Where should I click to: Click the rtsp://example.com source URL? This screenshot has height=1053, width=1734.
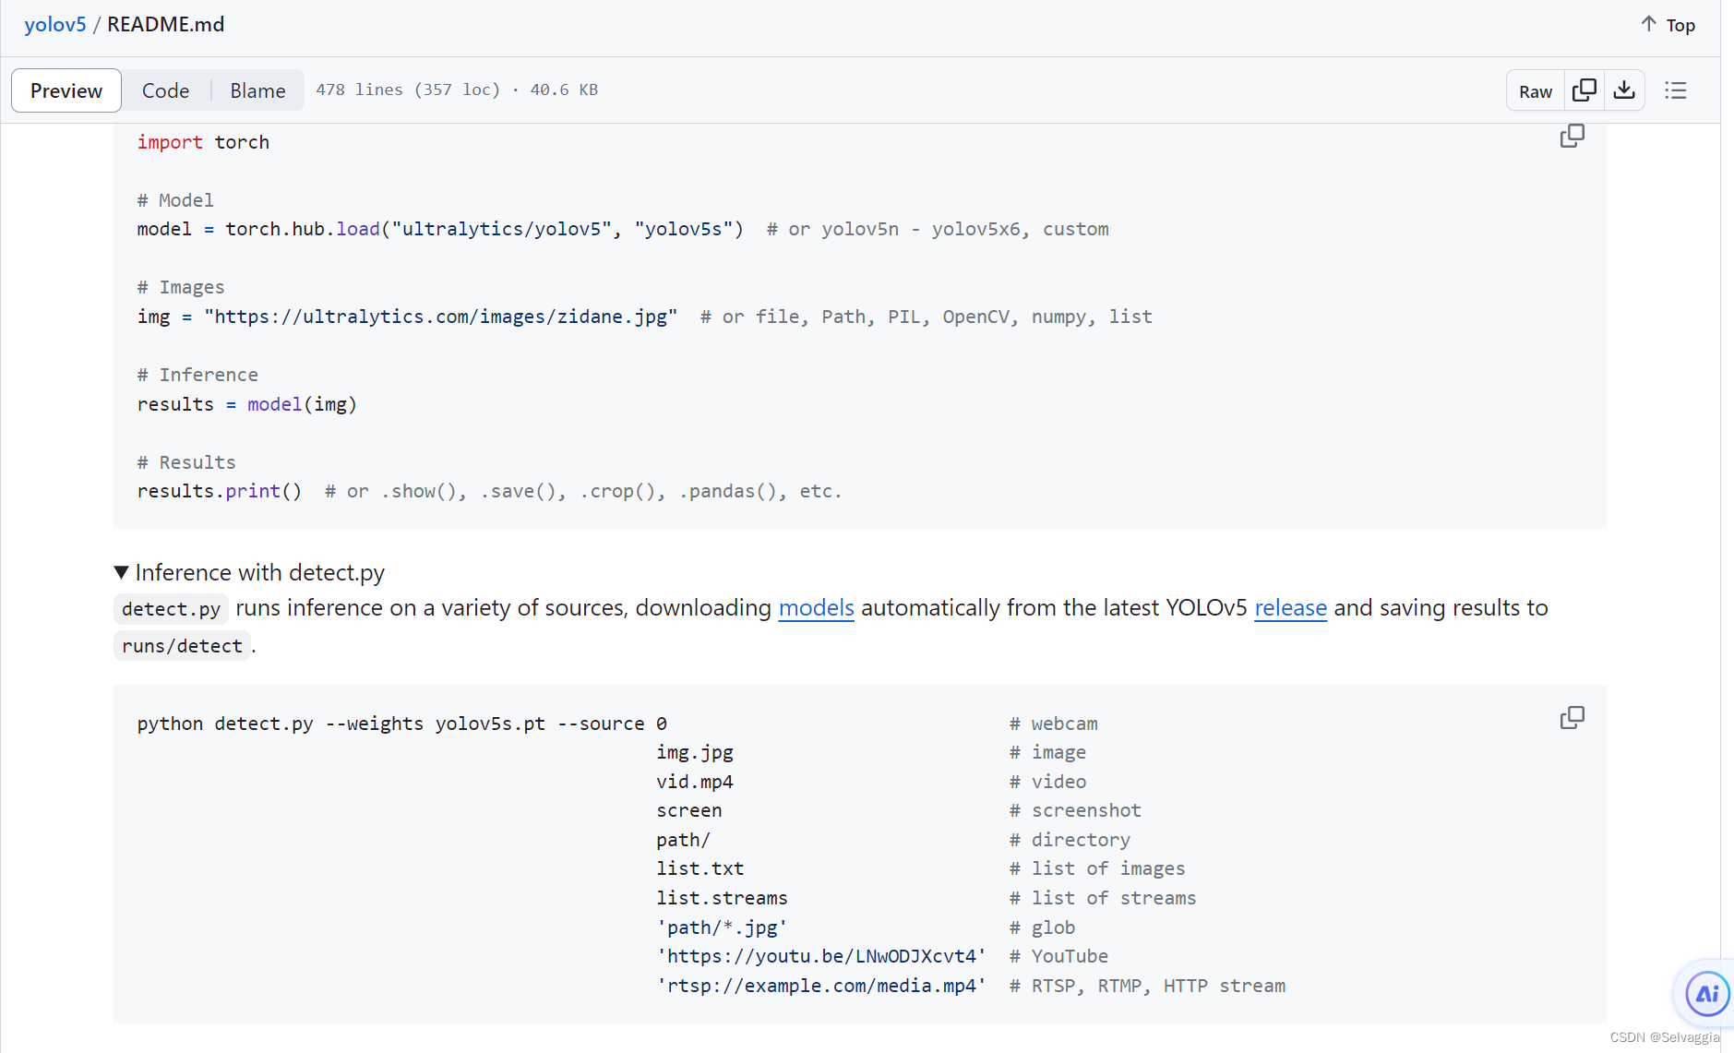pos(821,986)
